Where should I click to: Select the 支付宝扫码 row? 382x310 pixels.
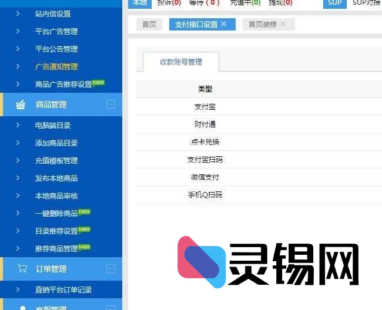(x=205, y=160)
